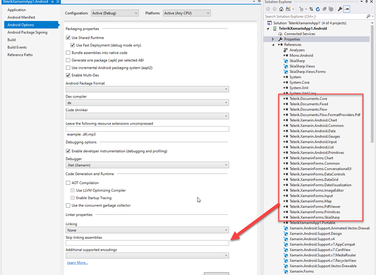
Task: Enable Bundle assemblies into native code
Action: [x=68, y=53]
